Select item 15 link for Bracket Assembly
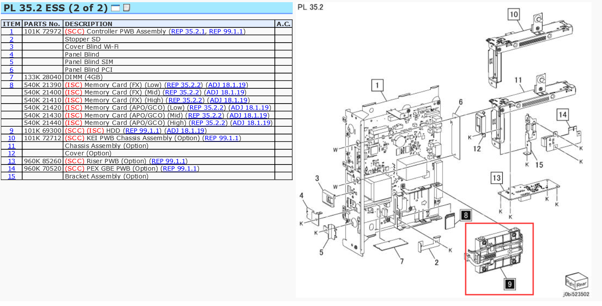 tap(11, 176)
